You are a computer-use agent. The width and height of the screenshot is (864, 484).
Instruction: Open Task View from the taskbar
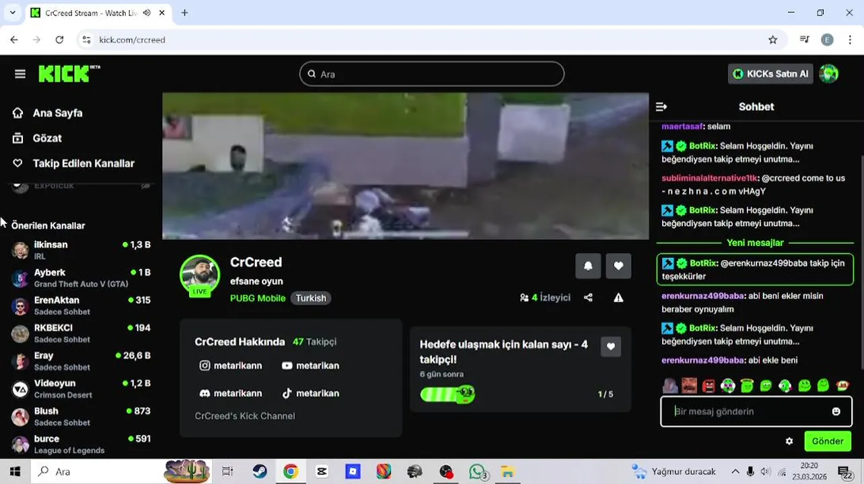pos(227,472)
